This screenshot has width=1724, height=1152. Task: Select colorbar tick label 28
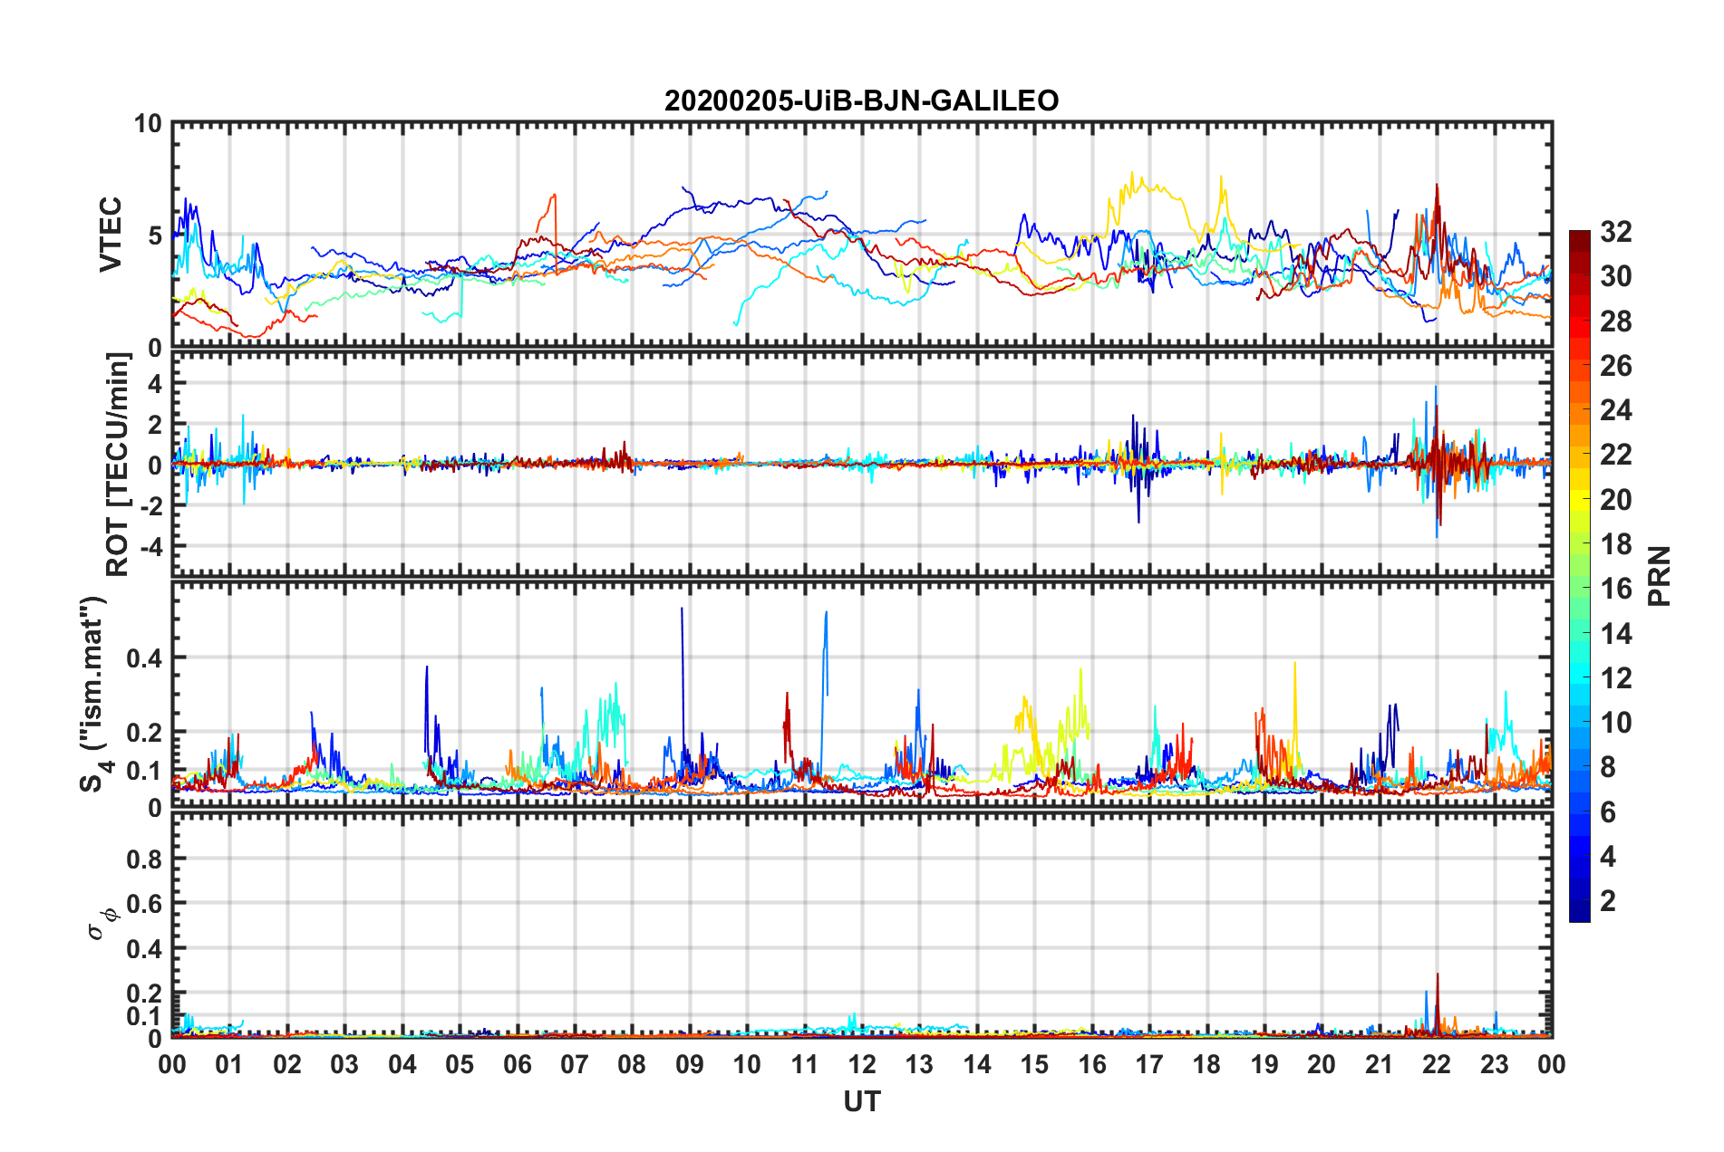tap(1615, 322)
